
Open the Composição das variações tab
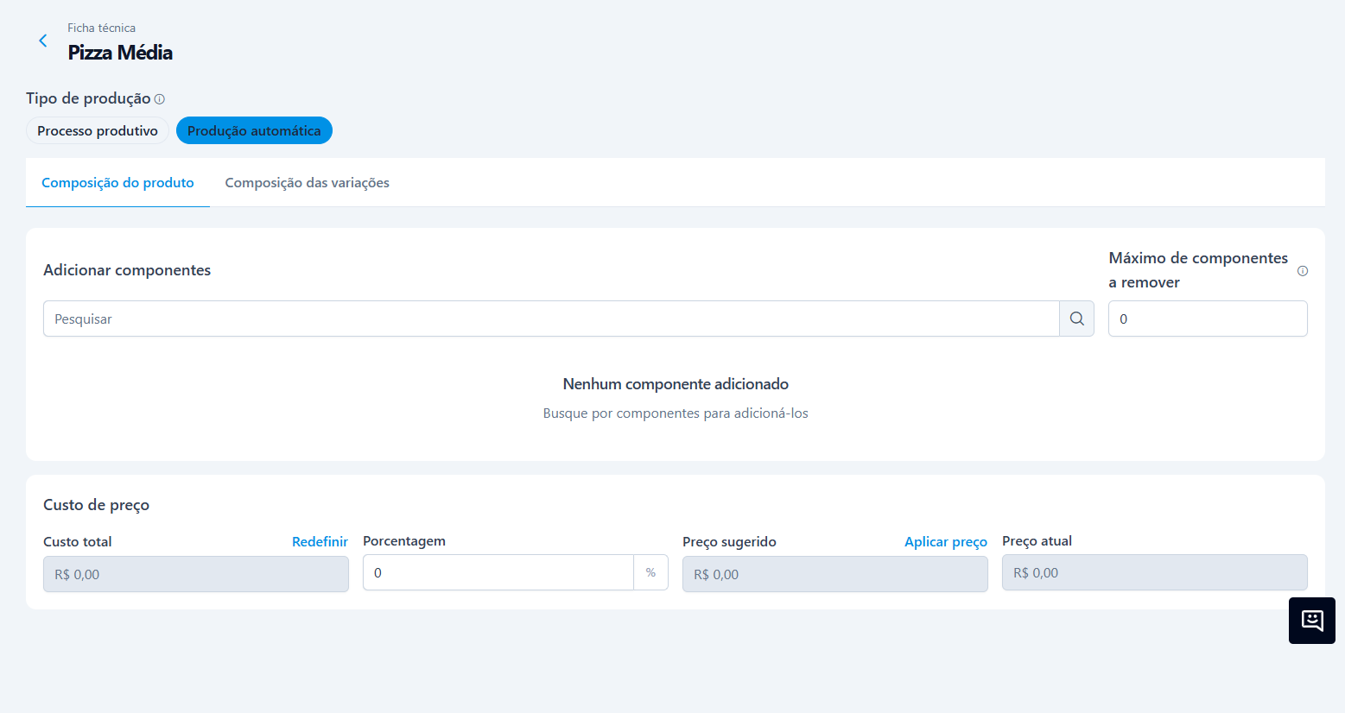tap(307, 183)
